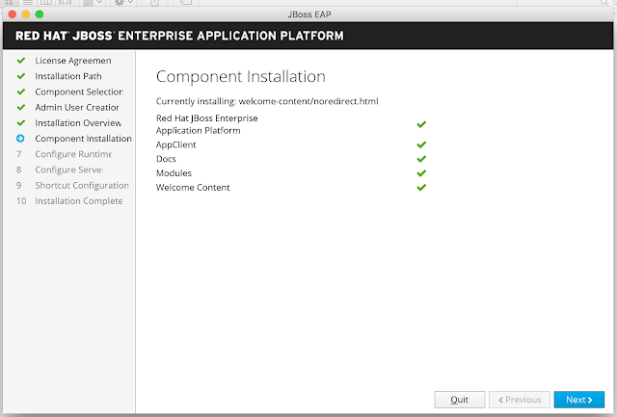Click the Previous button
This screenshot has height=417, width=617.
(x=520, y=400)
